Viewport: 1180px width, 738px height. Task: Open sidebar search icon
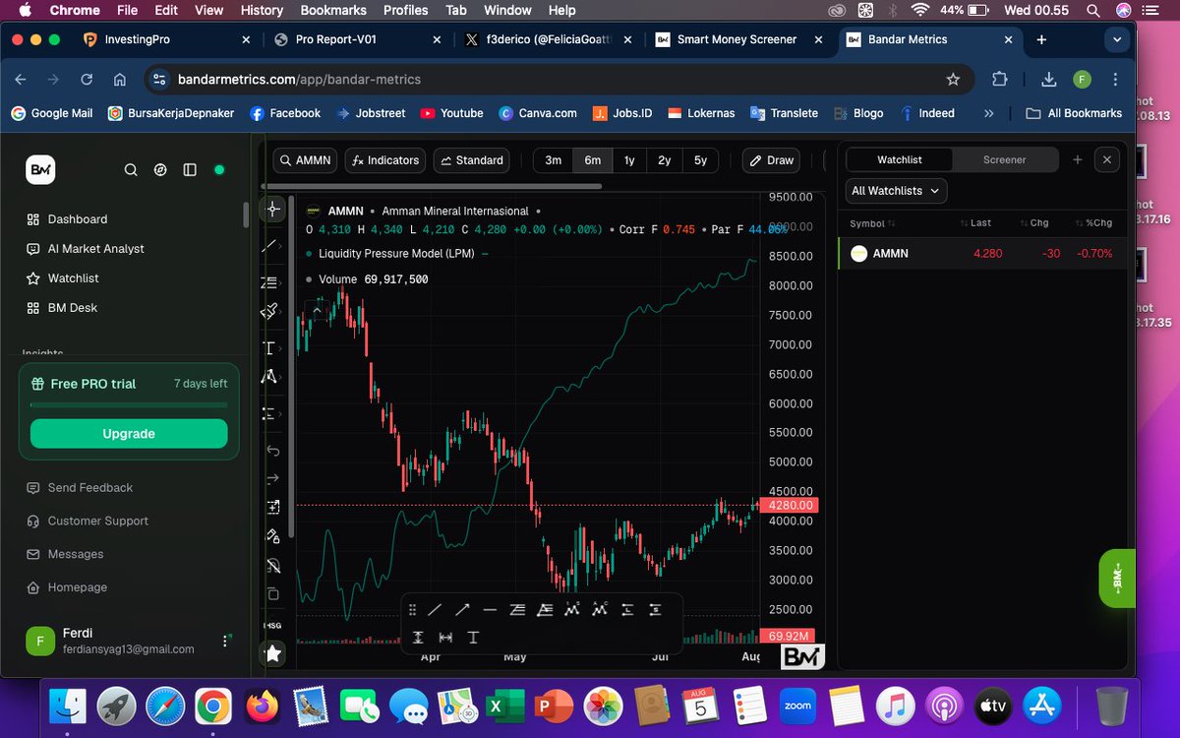tap(131, 169)
